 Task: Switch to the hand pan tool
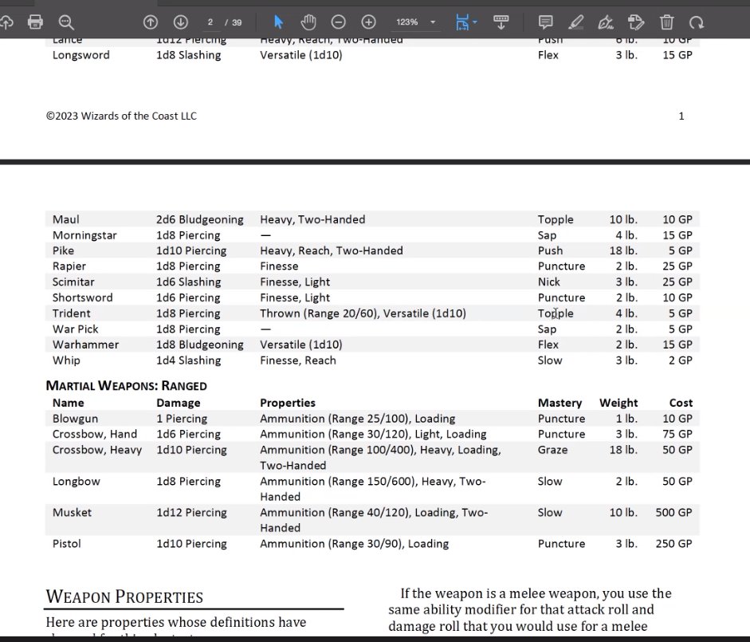(x=308, y=22)
